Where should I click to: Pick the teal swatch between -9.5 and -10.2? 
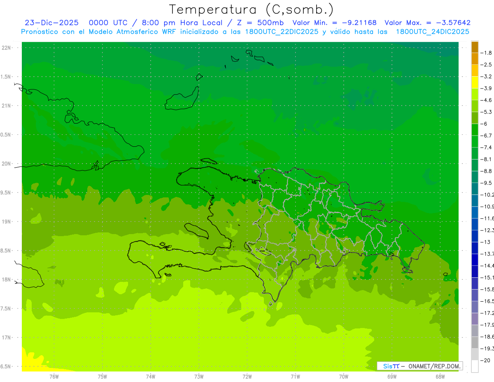click(475, 189)
